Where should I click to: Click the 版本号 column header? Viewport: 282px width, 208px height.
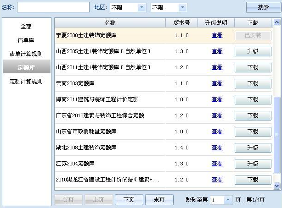pyautogui.click(x=181, y=23)
